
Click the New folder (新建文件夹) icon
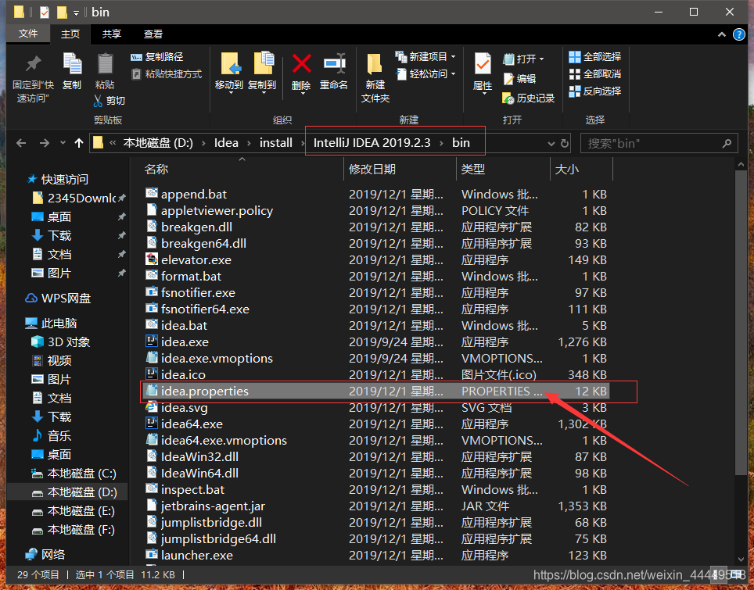coord(374,64)
